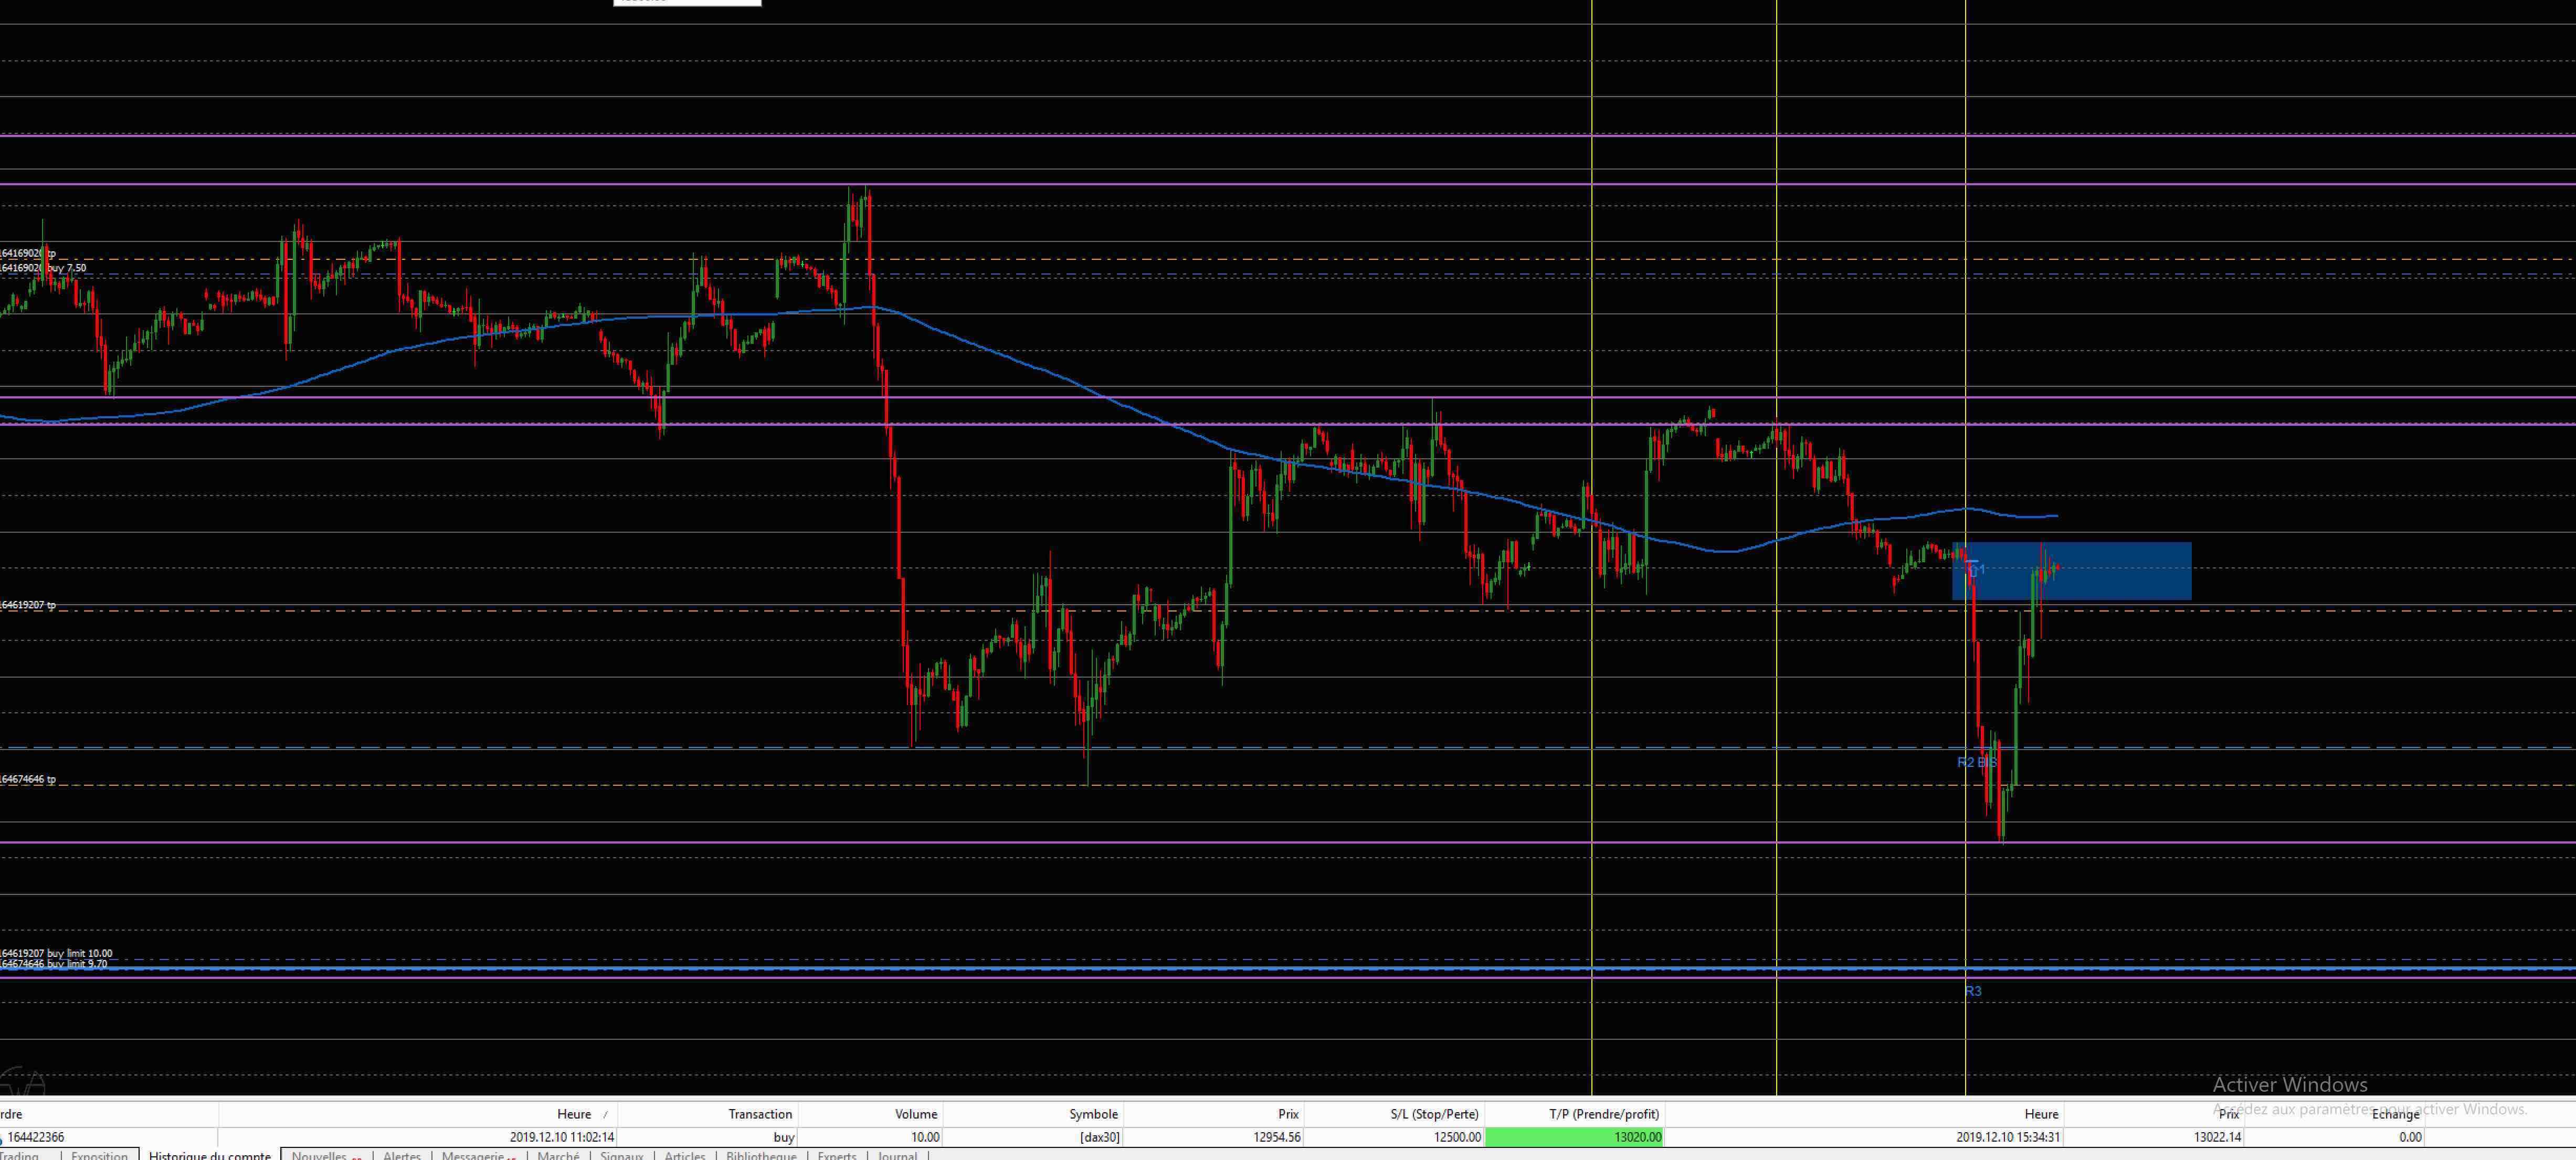Screen dimensions: 2576x1160
Task: Click the Echange column header
Action: click(x=2396, y=1114)
